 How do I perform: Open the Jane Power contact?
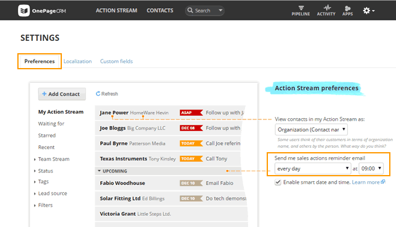click(x=114, y=113)
